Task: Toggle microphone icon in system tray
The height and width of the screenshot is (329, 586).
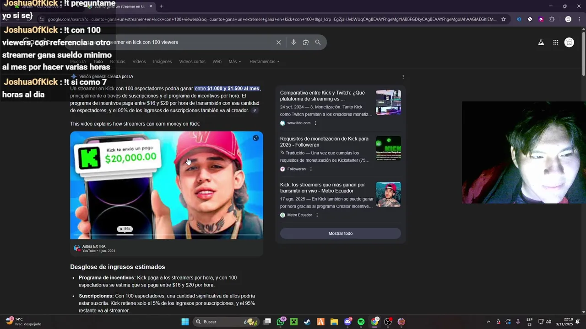Action: [518, 322]
